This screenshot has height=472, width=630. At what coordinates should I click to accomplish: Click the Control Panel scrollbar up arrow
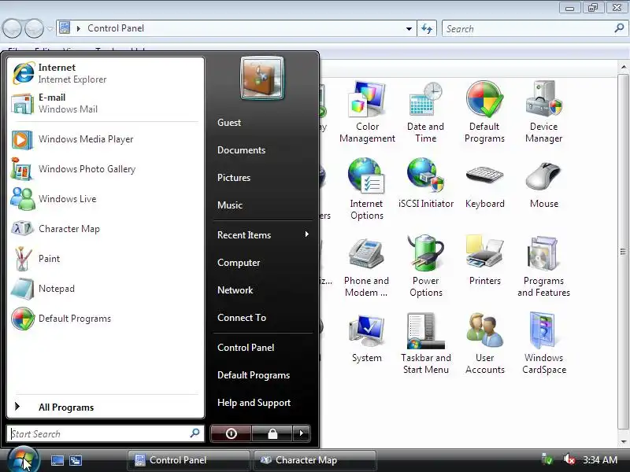(623, 67)
